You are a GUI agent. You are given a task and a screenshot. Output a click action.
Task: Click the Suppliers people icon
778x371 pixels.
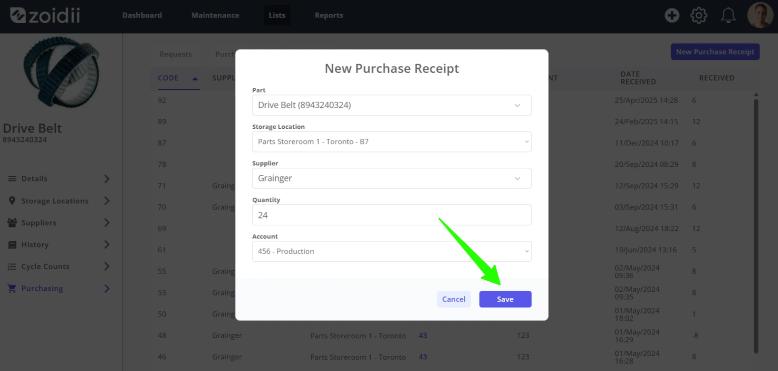point(12,223)
